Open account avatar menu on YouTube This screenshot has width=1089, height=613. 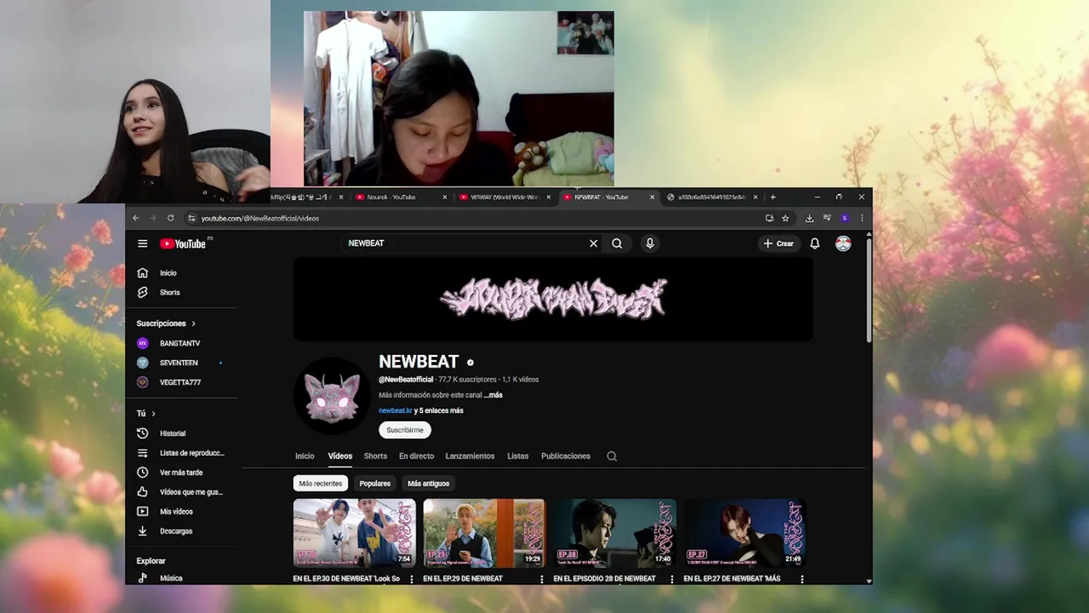click(843, 243)
